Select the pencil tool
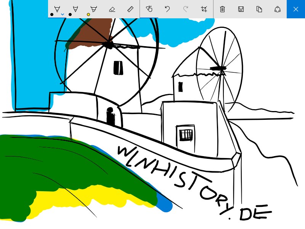Screen dimensions: 305x229 coord(75,9)
